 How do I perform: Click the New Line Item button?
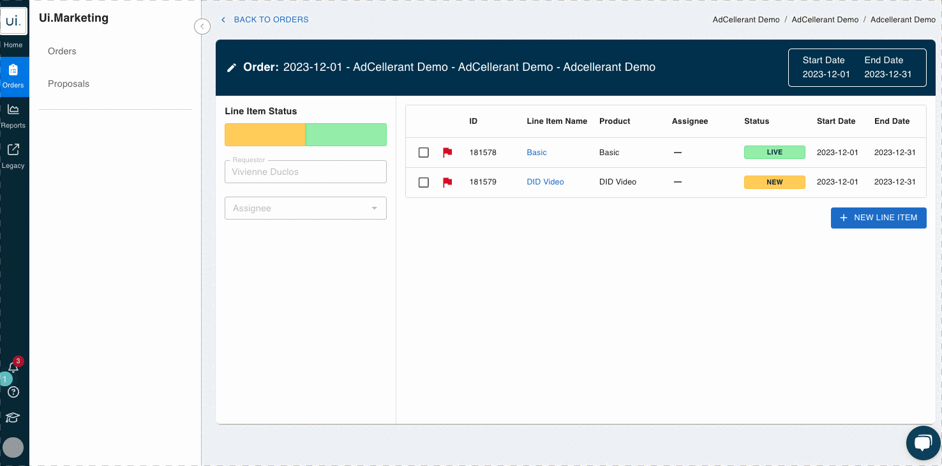point(878,218)
